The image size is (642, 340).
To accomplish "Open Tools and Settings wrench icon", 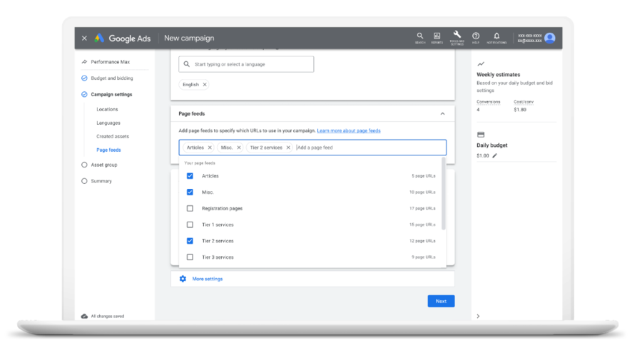I will [x=457, y=36].
